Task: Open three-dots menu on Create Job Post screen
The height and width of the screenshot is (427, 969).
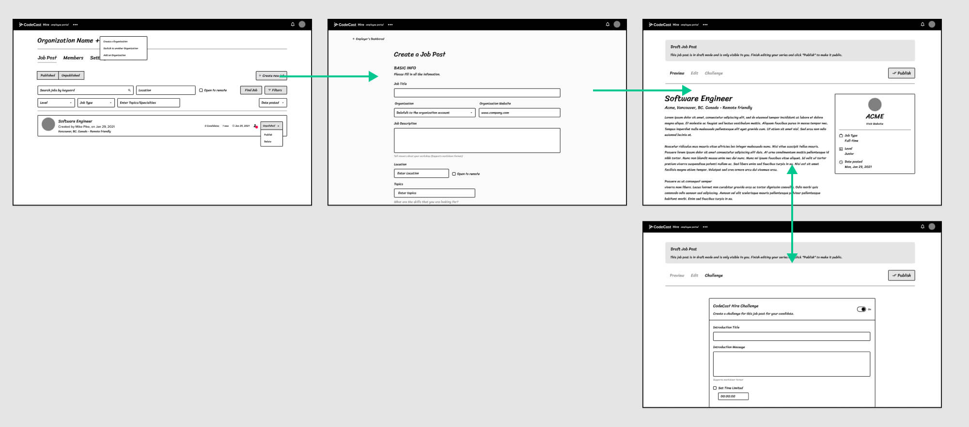Action: click(x=391, y=25)
